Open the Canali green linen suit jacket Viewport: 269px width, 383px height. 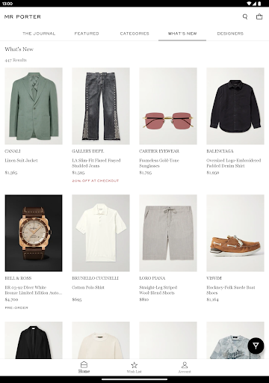(34, 106)
